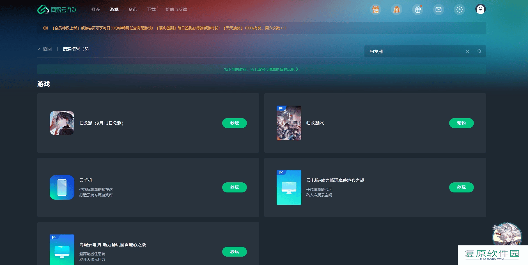Click the floating anime character mascot

pyautogui.click(x=507, y=234)
